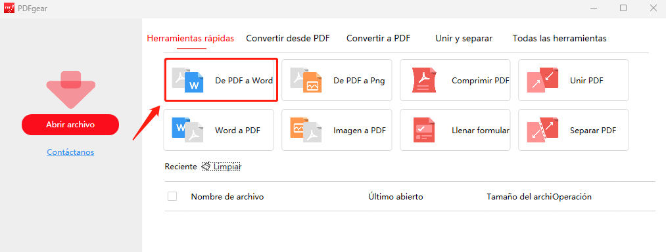Click the PDFgear logo in title bar

9,8
